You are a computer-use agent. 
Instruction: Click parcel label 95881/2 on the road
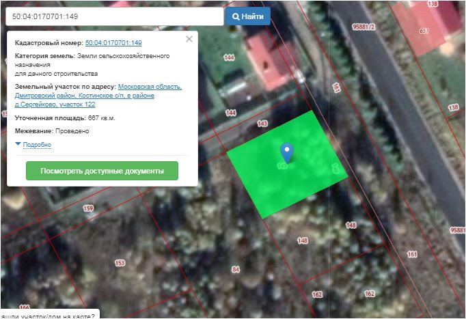click(364, 26)
